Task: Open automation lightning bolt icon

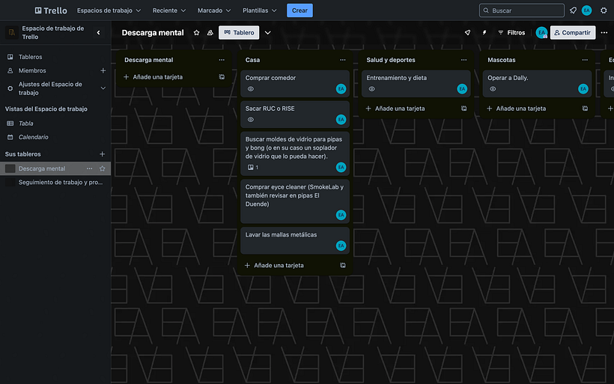Action: tap(484, 33)
